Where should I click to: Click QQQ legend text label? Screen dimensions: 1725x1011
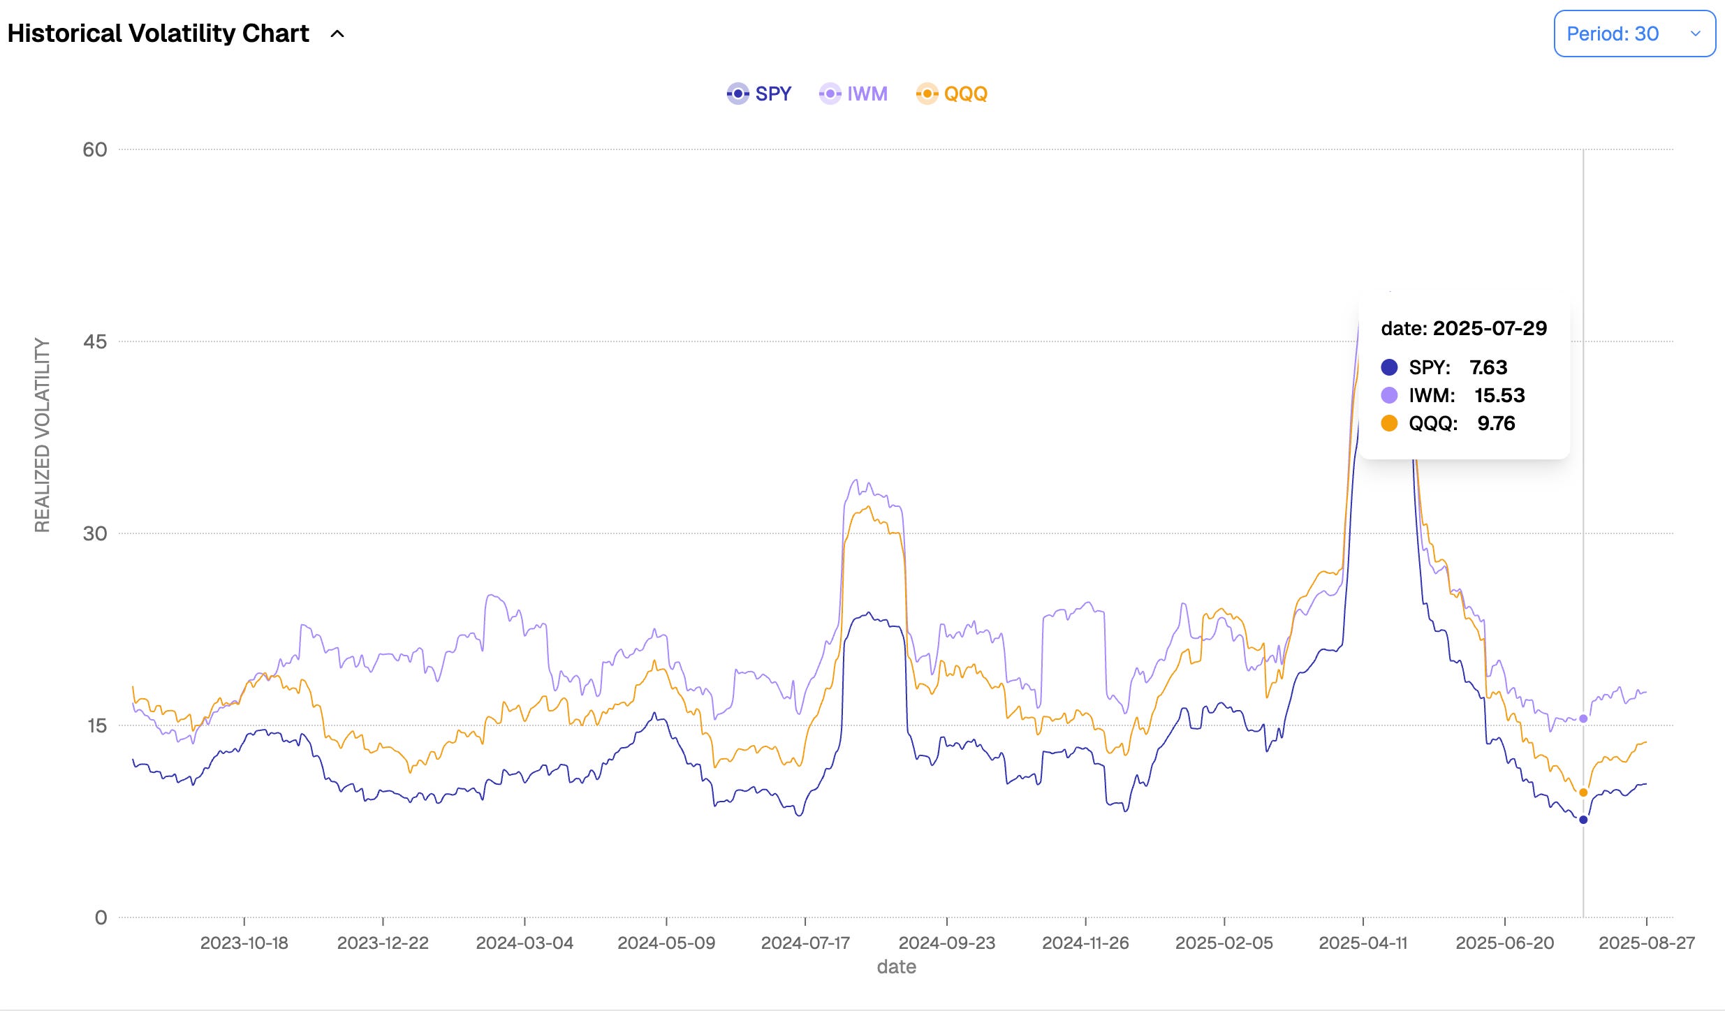965,94
